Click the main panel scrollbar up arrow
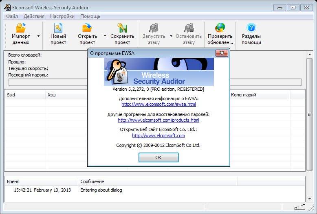 pyautogui.click(x=310, y=55)
